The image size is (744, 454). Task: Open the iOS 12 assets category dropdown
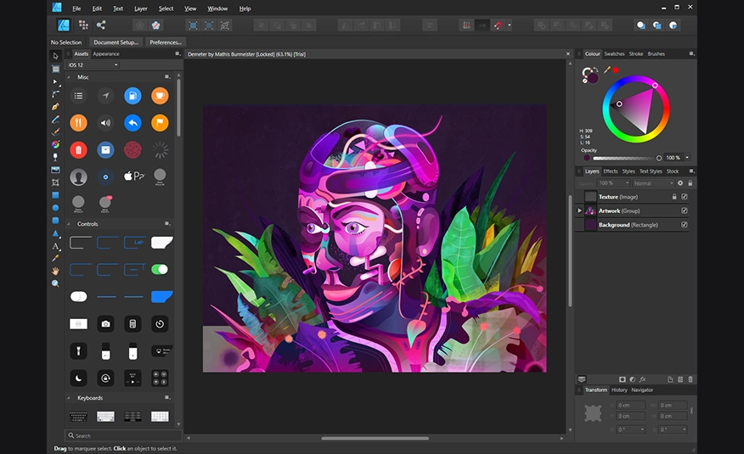coord(93,65)
